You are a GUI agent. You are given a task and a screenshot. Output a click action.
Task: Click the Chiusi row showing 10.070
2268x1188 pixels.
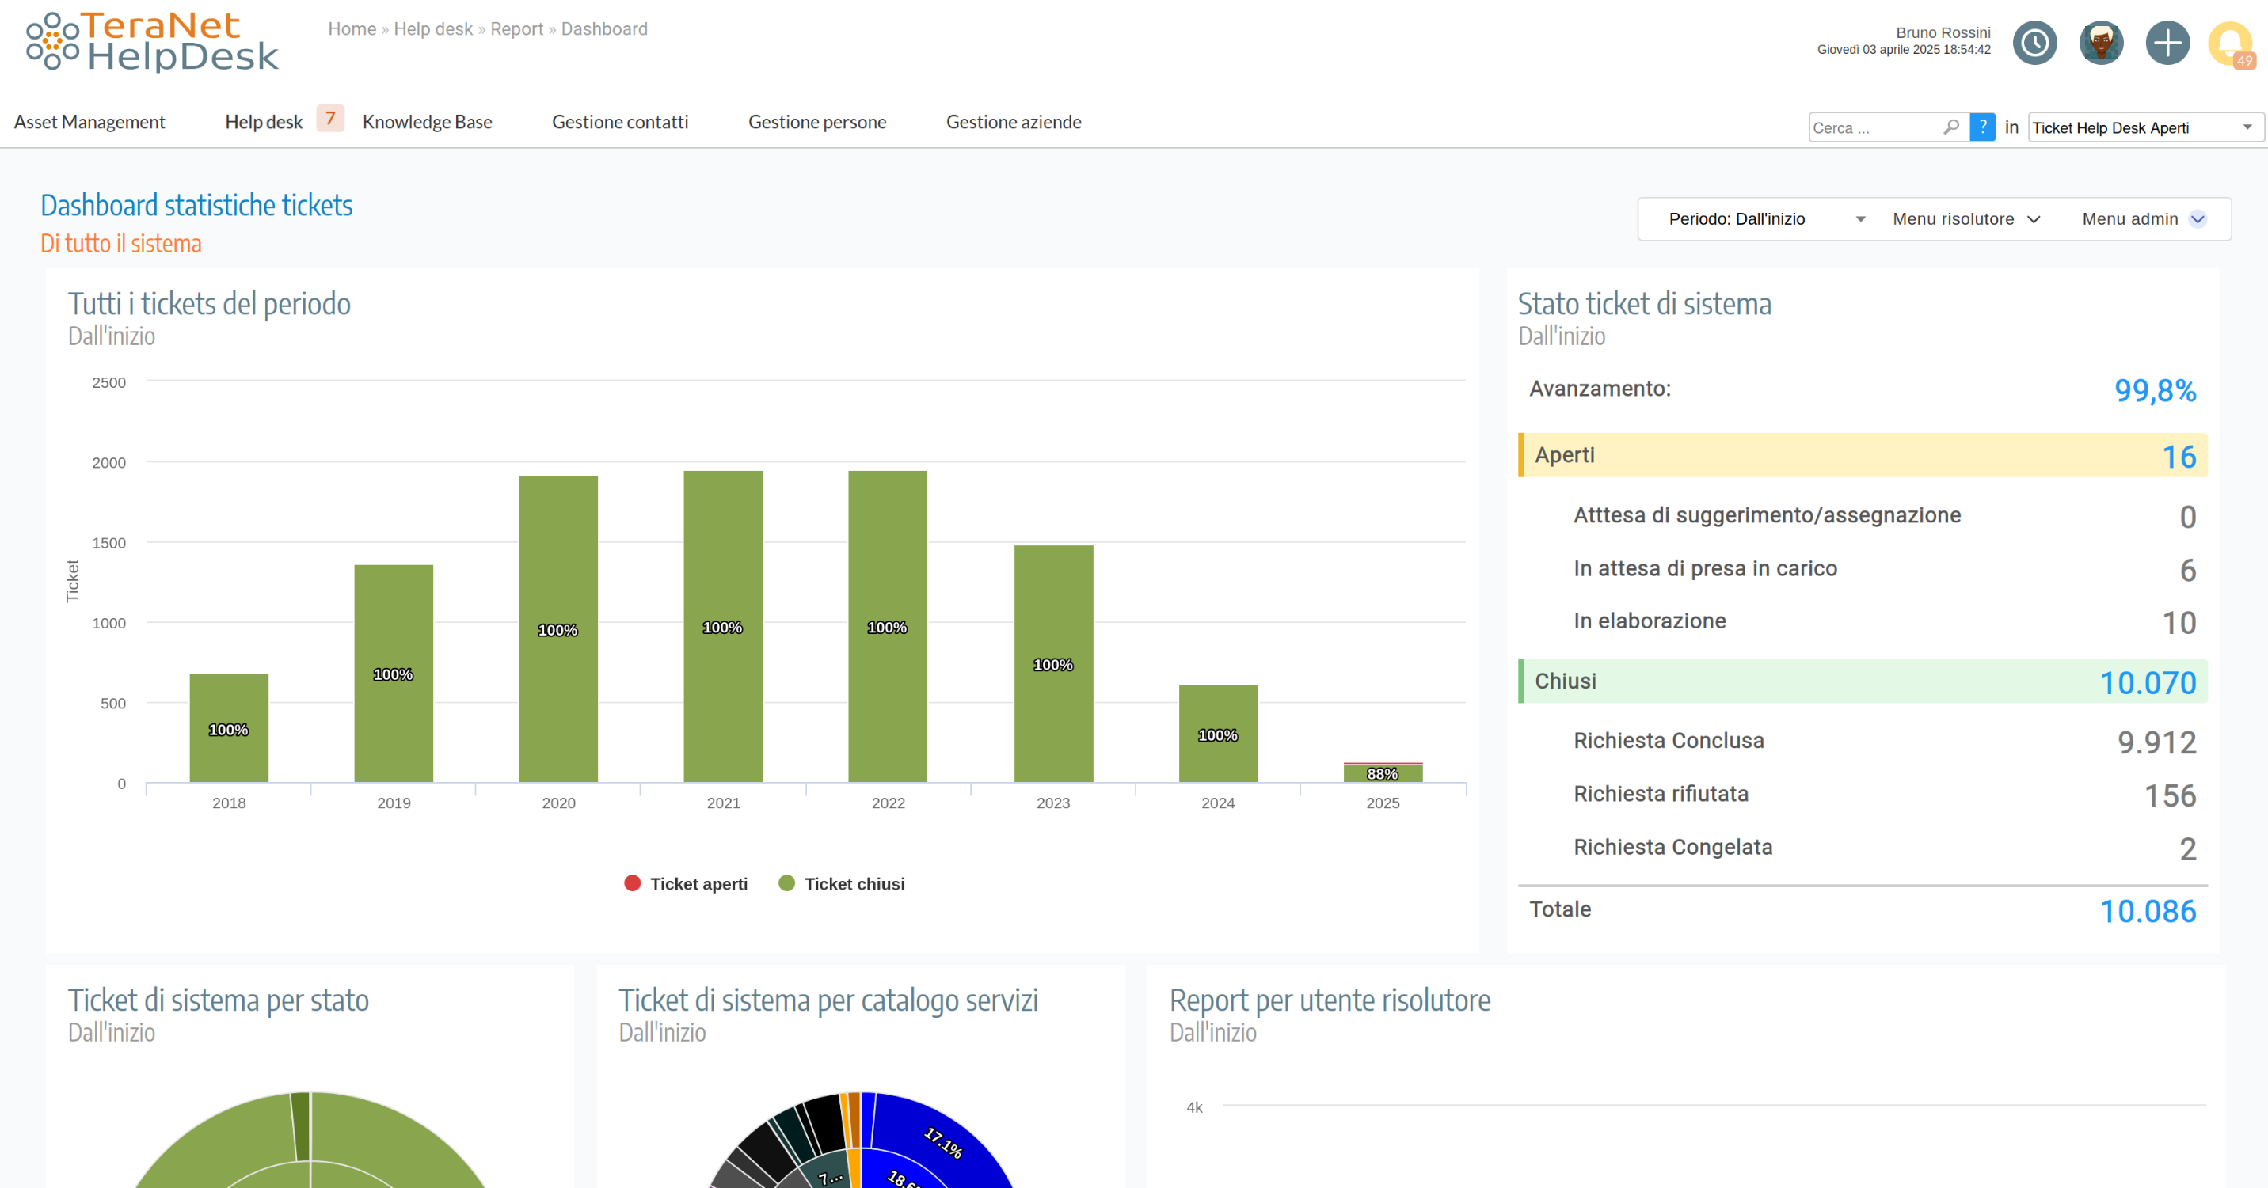pyautogui.click(x=1863, y=681)
